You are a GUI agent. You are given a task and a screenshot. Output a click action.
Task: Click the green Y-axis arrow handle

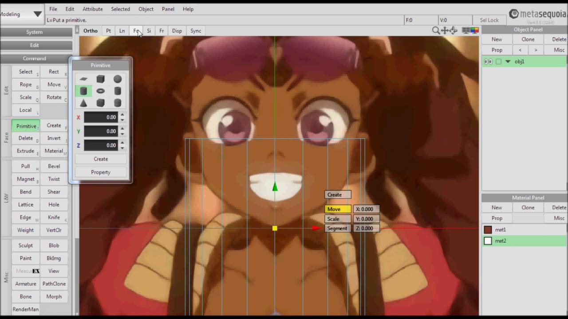[x=275, y=187]
